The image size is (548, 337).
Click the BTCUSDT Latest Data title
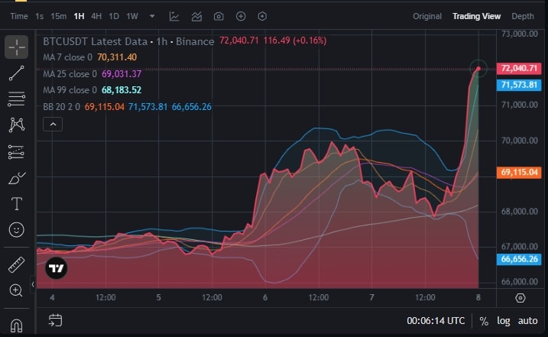coord(95,41)
